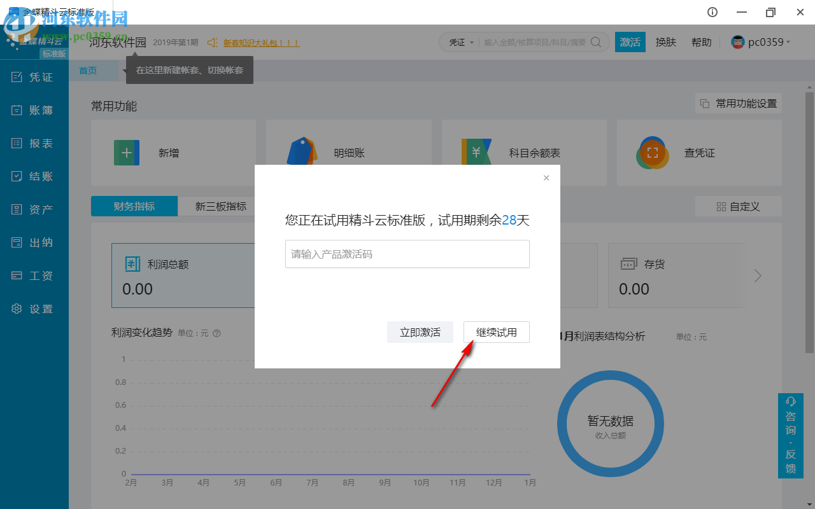Screen dimensions: 815x509
Task: Expand the pc0359 user account menu
Action: click(762, 41)
